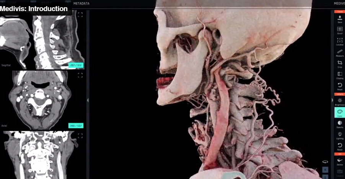Click the Save tool icon
Viewport: 345px width, 179px height.
[x=340, y=19]
